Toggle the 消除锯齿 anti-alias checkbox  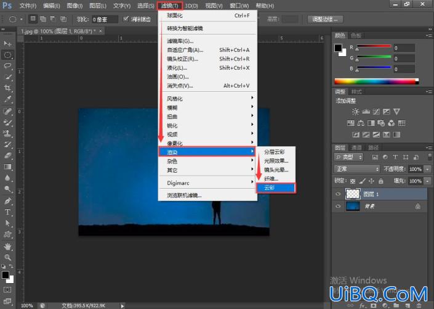point(126,19)
